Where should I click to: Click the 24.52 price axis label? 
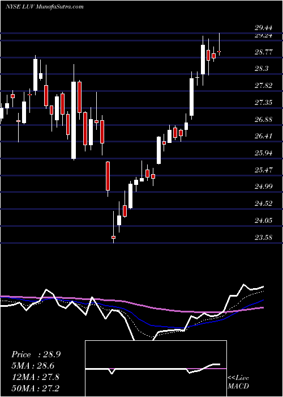(x=264, y=204)
